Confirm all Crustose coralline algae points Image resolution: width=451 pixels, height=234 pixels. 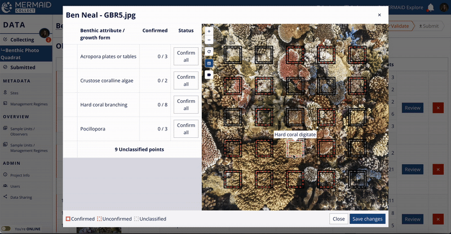point(186,80)
